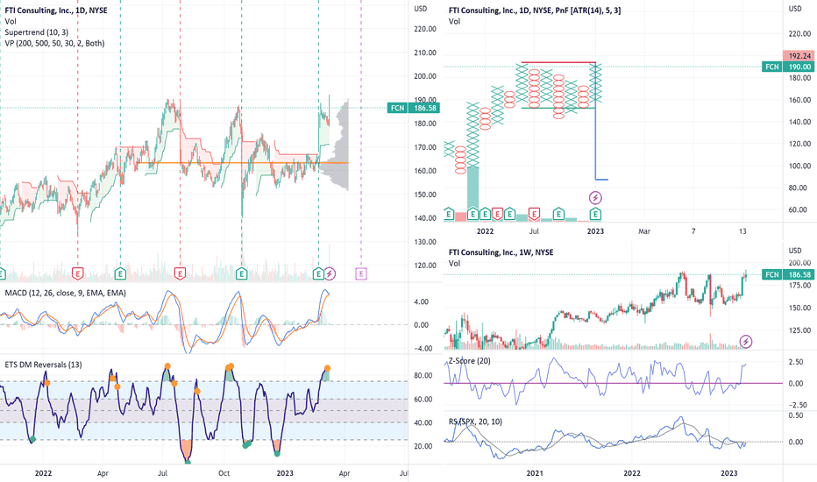Click the FCN 186.58 price label on weekly chart
The width and height of the screenshot is (817, 482).
pyautogui.click(x=788, y=274)
